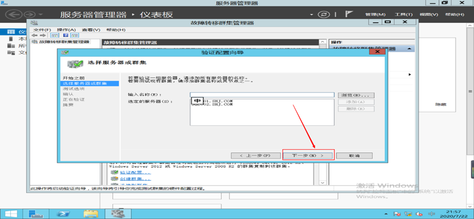Click the 删除(R) button
The height and width of the screenshot is (219, 474).
[x=356, y=109]
